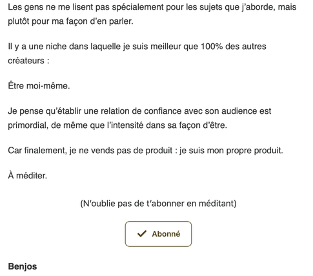Image resolution: width=313 pixels, height=276 pixels.
Task: Click the line "plutôt pour ma façon d'en parler"
Action: (x=70, y=21)
